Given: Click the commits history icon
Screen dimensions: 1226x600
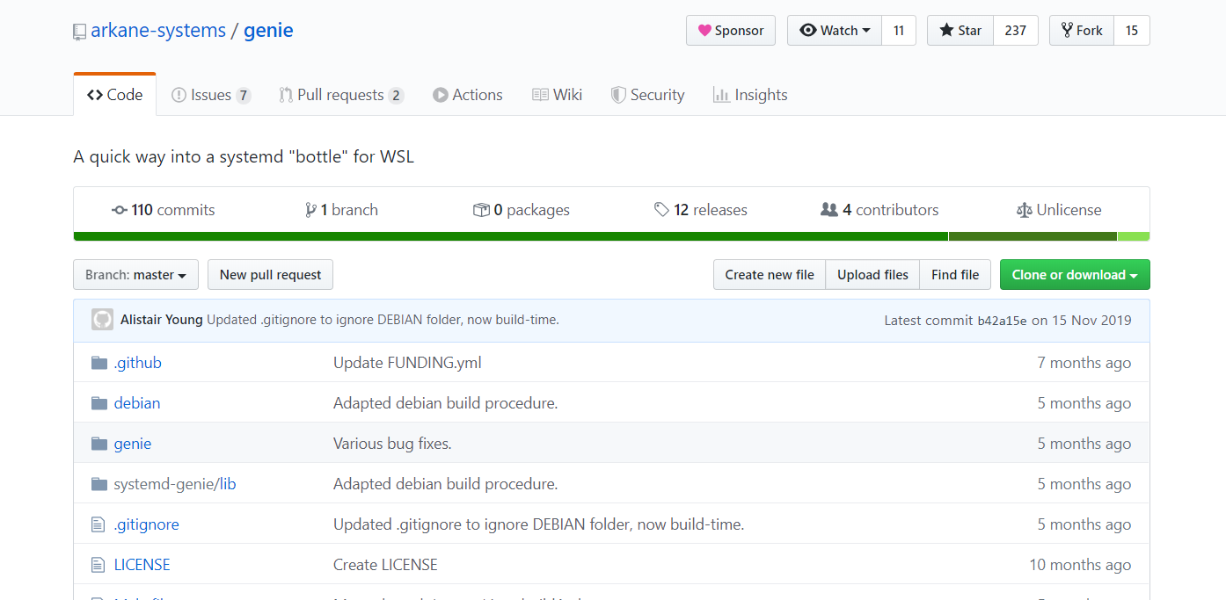Looking at the screenshot, I should (120, 210).
